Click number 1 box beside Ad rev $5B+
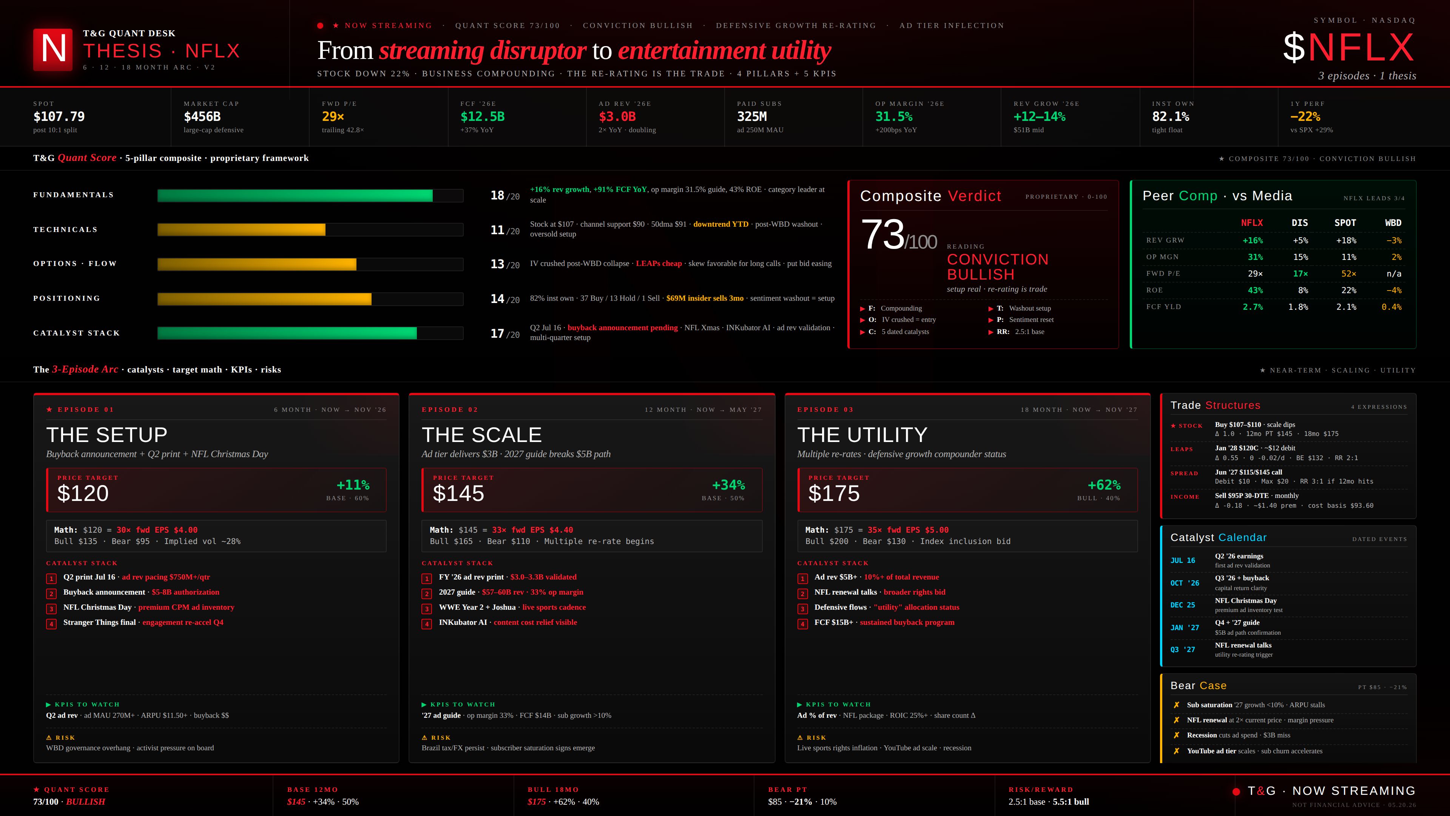 pos(802,578)
